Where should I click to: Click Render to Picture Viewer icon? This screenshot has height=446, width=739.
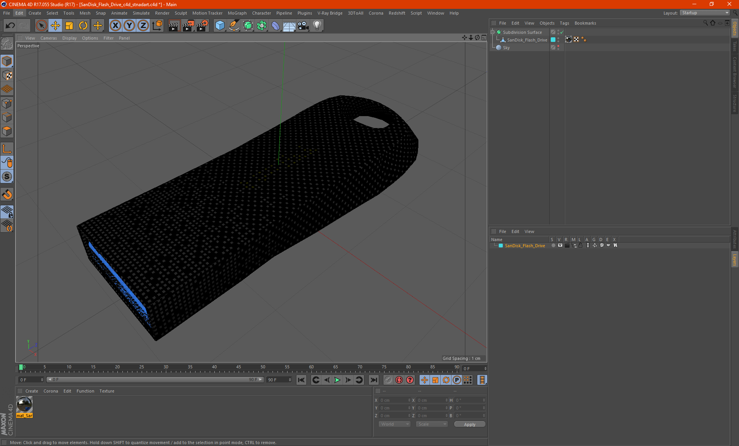(188, 26)
